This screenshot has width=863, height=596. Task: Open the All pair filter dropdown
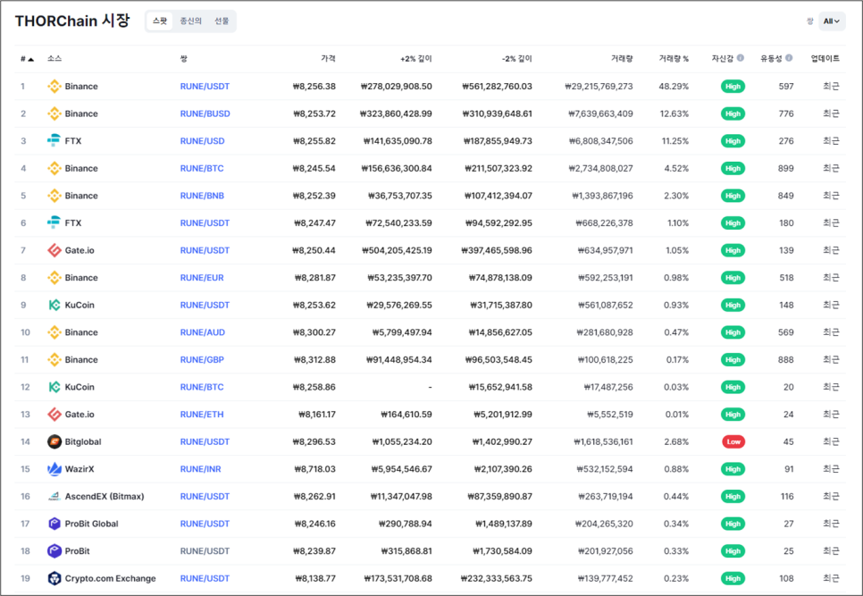point(832,21)
